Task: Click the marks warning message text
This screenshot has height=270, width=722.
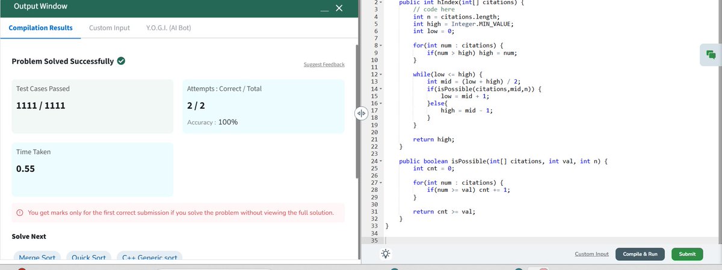Action: [181, 213]
